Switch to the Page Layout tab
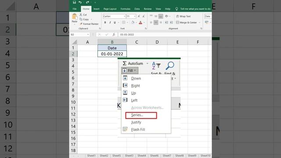 [110, 9]
